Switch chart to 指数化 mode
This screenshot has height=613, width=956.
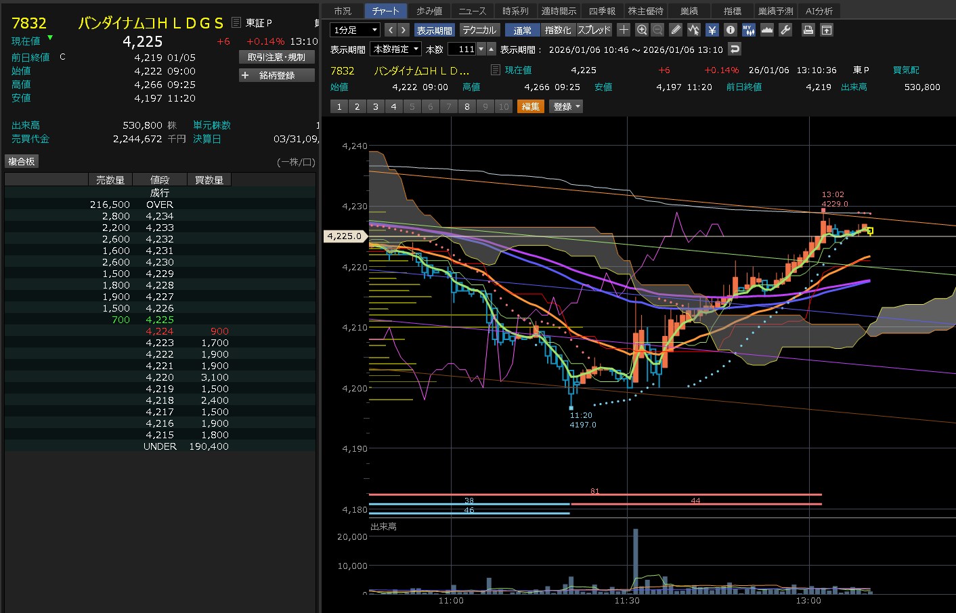[x=558, y=30]
